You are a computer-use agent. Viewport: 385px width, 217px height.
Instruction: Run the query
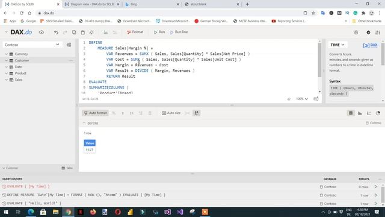(x=159, y=32)
